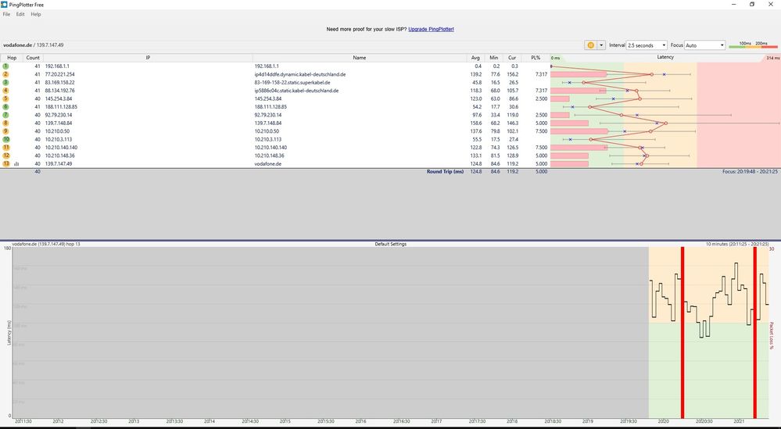The image size is (781, 429).
Task: Select name 83-169-158-22.static.superkabel.de
Action: click(292, 83)
